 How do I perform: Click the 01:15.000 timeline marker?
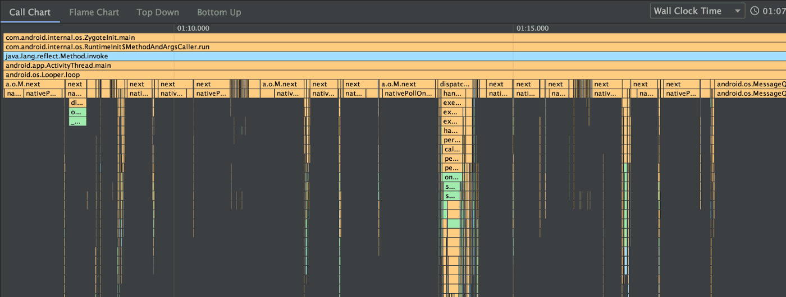[x=533, y=28]
